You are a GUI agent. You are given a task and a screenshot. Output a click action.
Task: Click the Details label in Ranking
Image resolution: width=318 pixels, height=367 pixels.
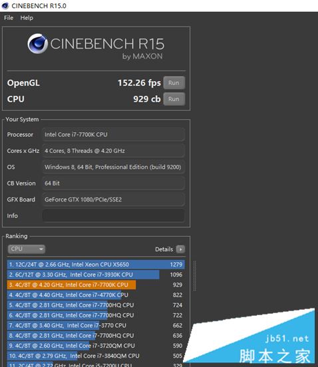pyautogui.click(x=164, y=249)
